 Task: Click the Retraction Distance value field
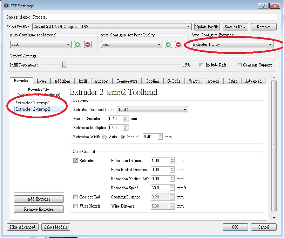point(161,161)
